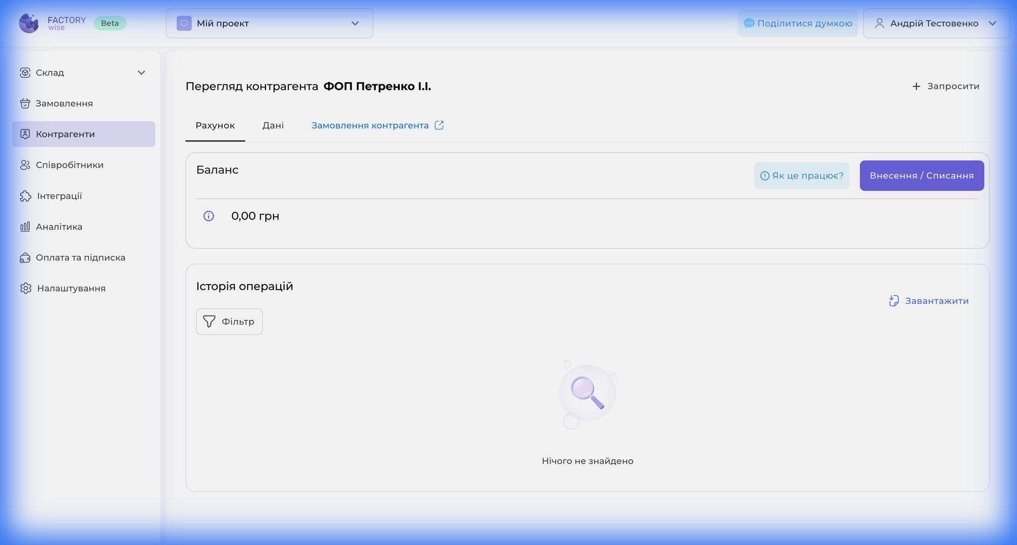Screen dimensions: 1017x545
Task: Click the Аналітика bar chart icon
Action: 25,227
